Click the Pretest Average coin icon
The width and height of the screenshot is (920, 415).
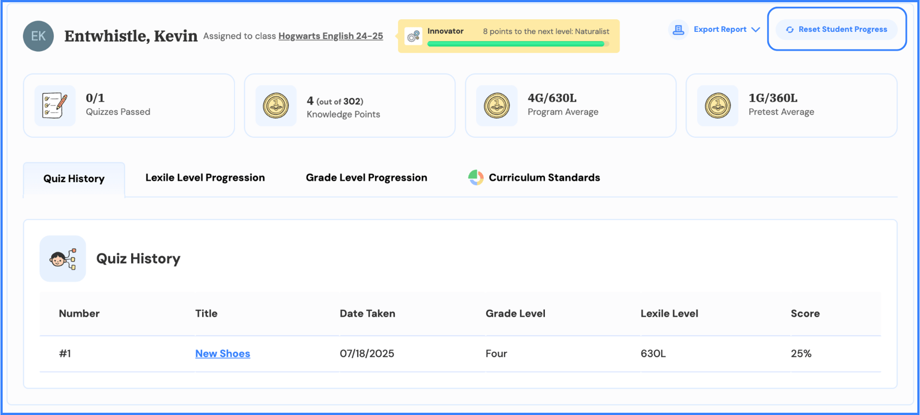point(717,105)
